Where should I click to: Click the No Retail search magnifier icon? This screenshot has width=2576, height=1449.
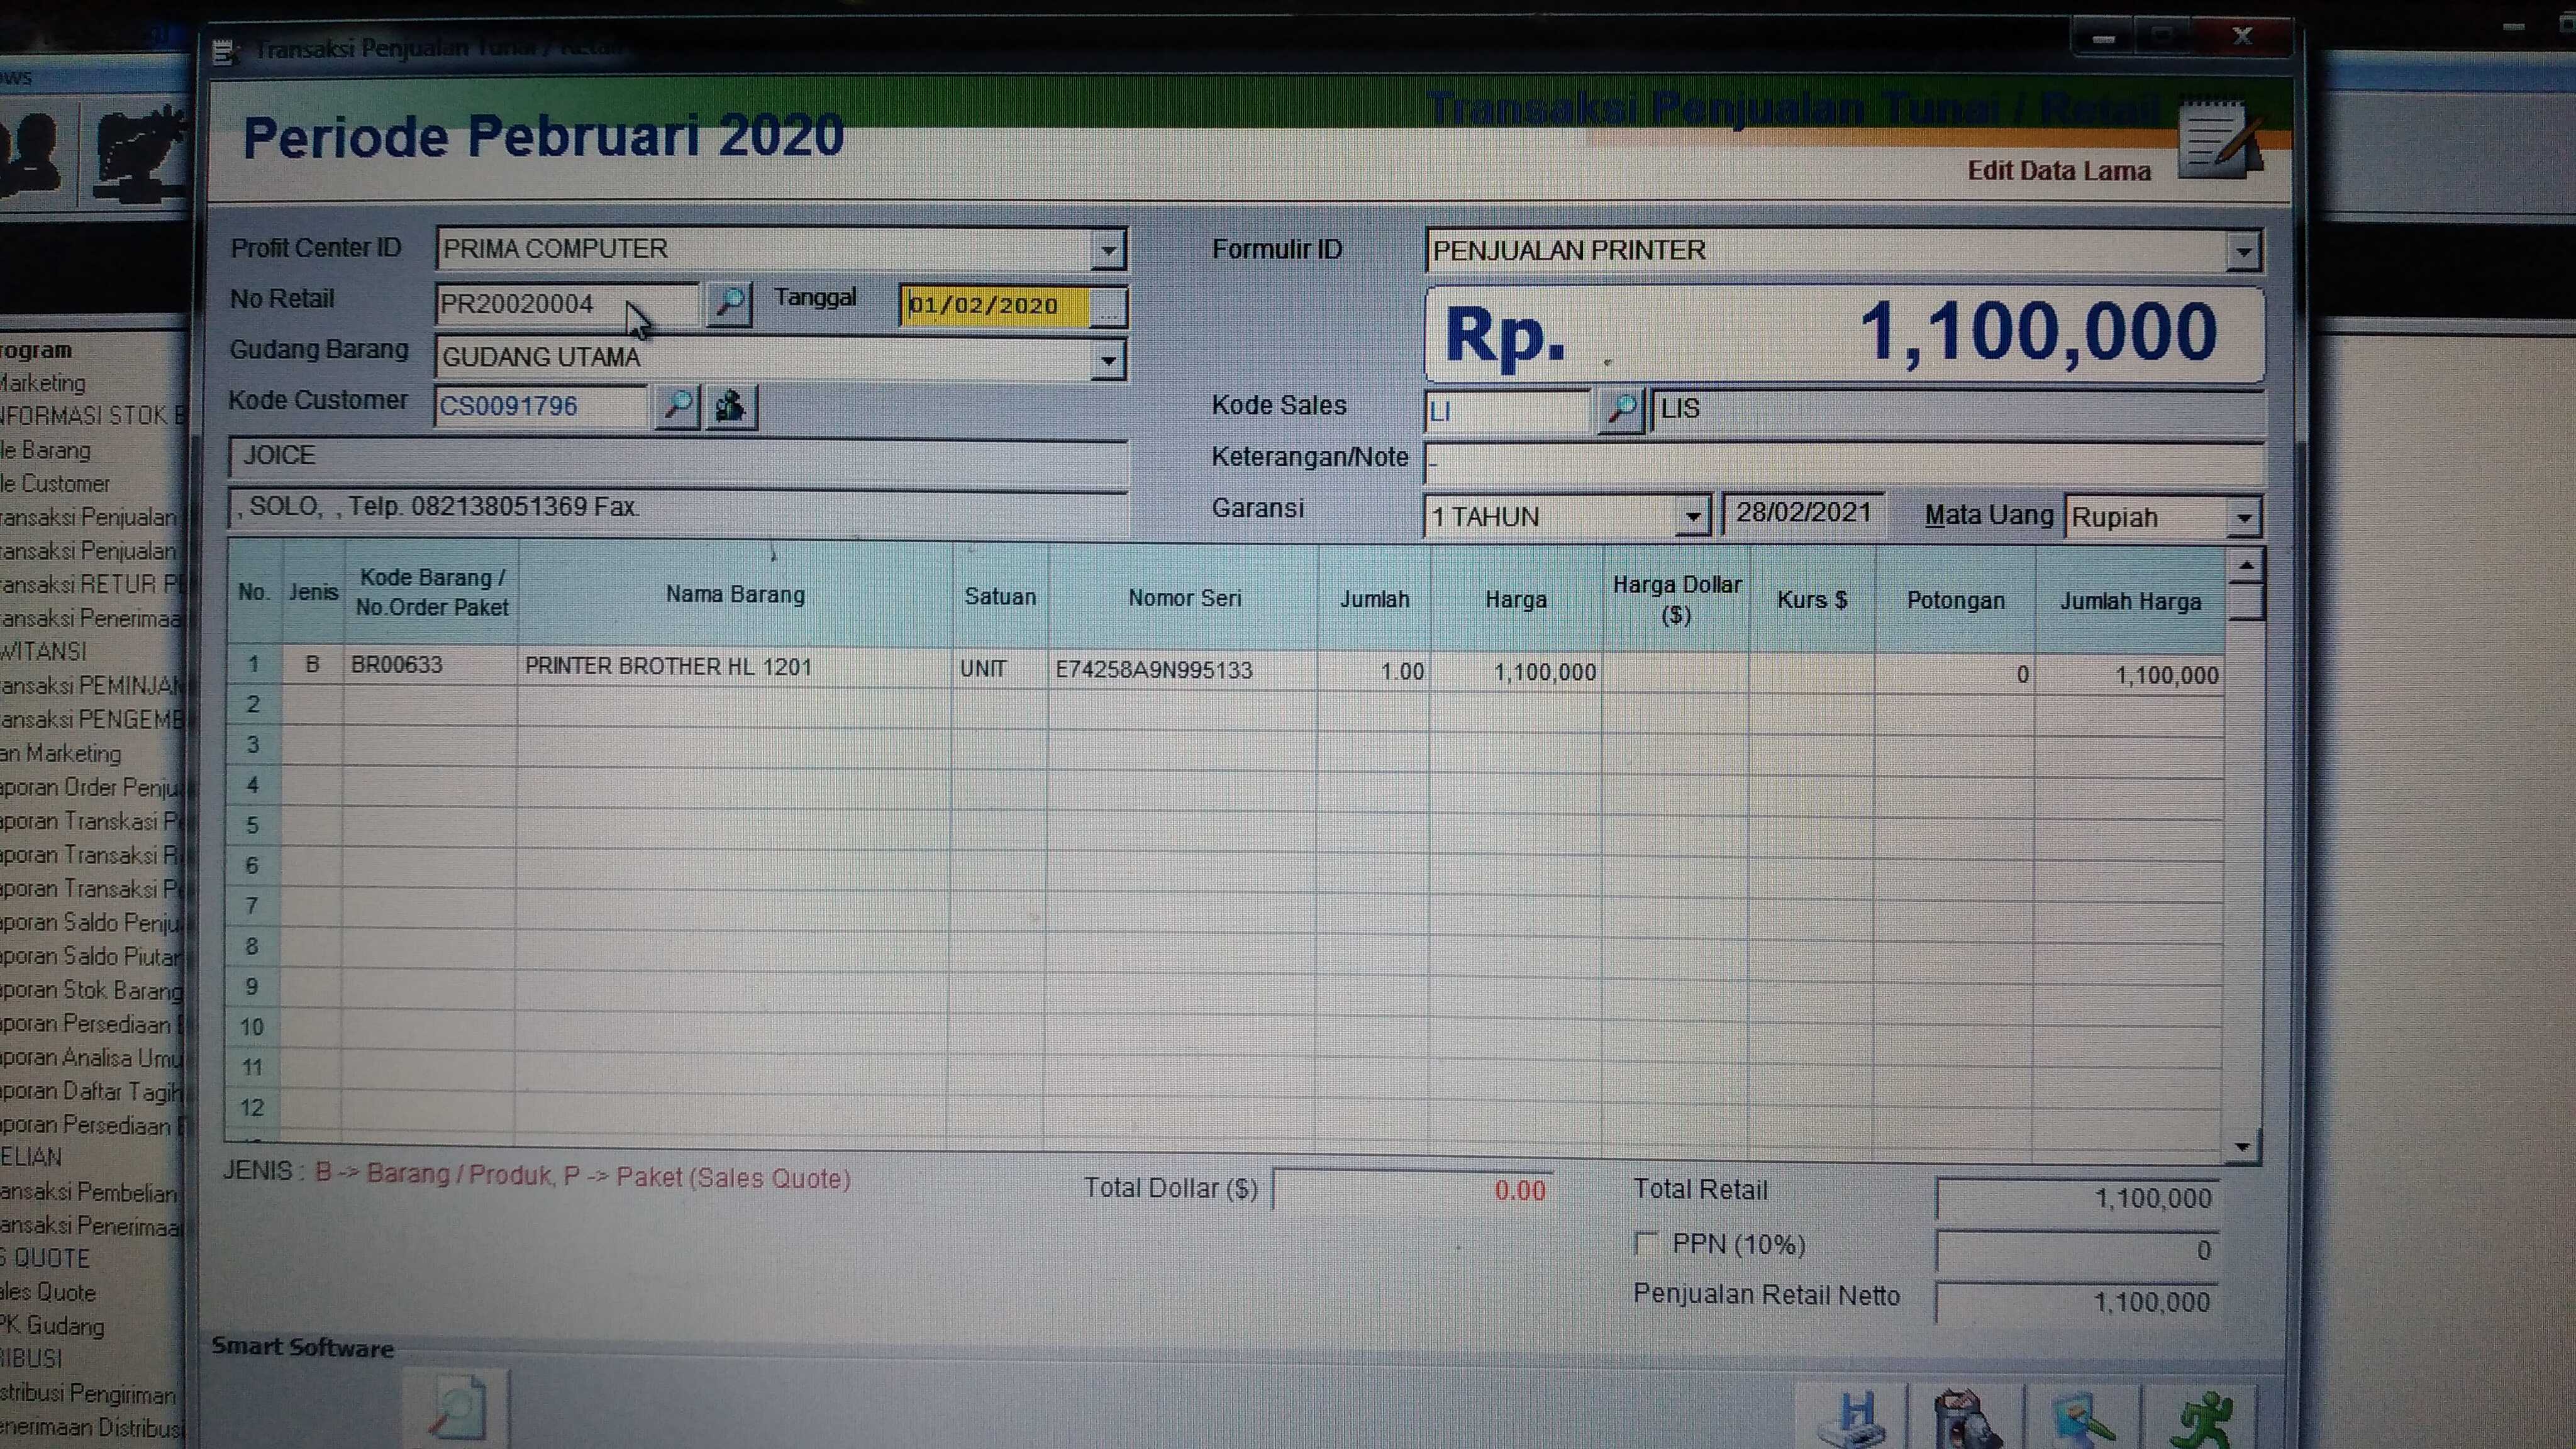click(x=729, y=303)
